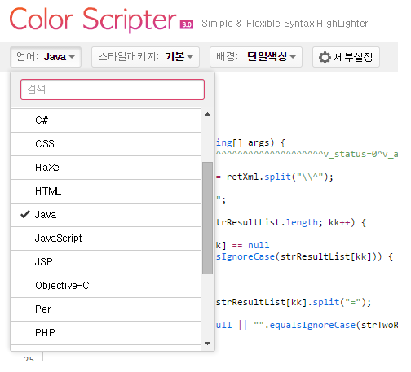Select C# from the language list
The height and width of the screenshot is (372, 411).
105,120
